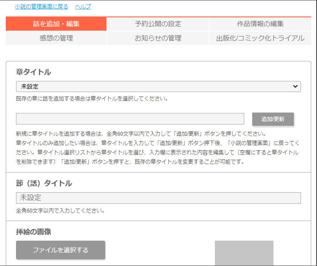Switch to the 予約公開の設定 tab
The height and width of the screenshot is (266, 317).
click(158, 24)
